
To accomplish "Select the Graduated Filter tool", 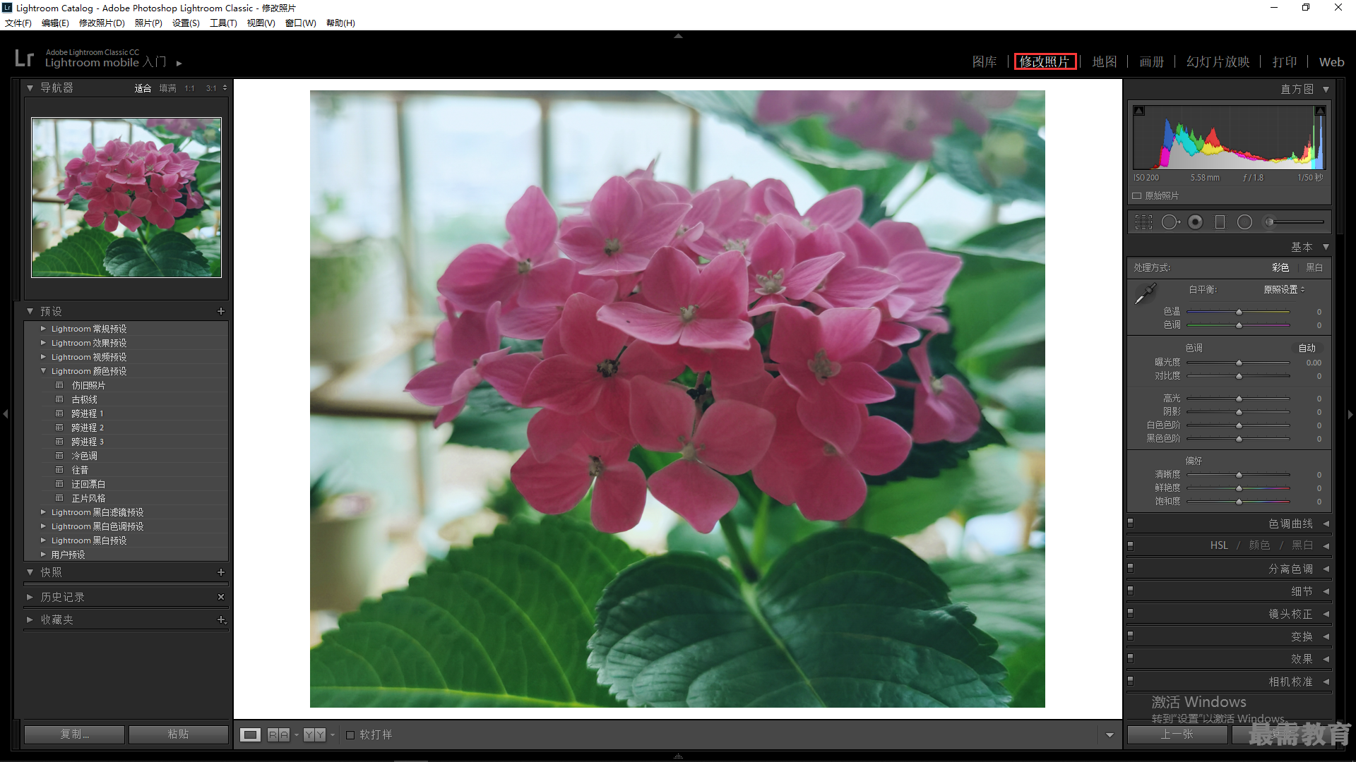I will pos(1220,222).
